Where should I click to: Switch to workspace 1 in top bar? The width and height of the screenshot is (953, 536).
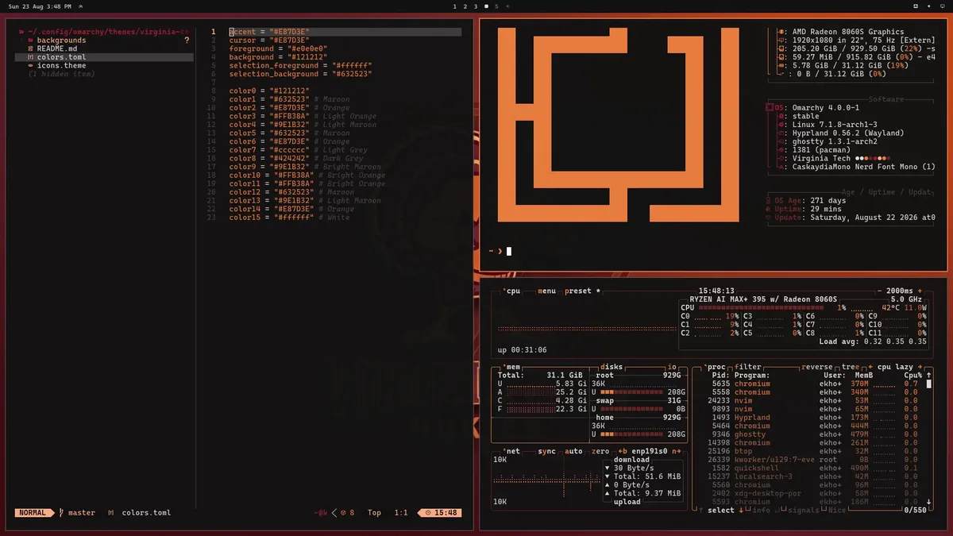coord(455,6)
